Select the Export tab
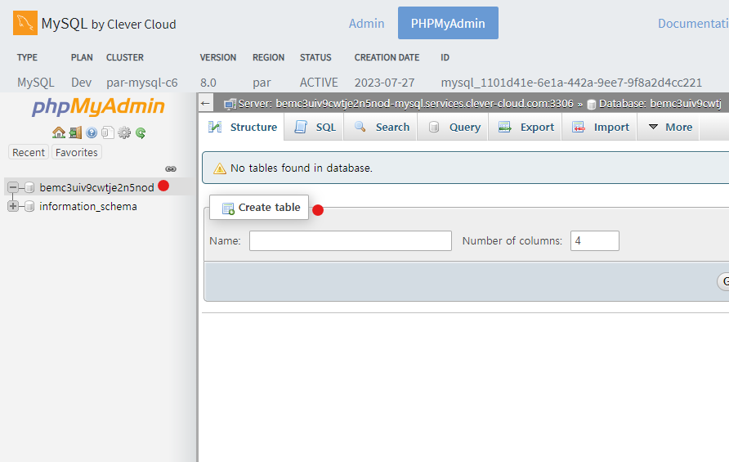 coord(526,127)
